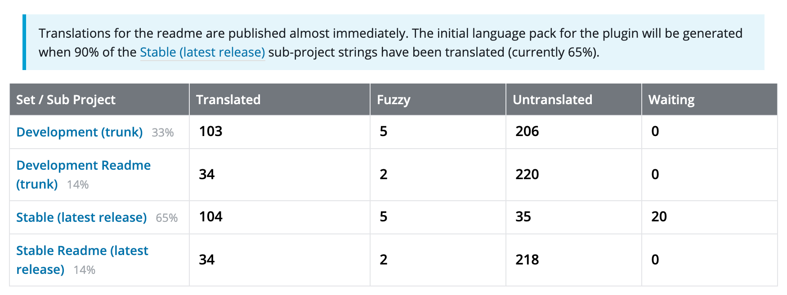The height and width of the screenshot is (295, 787).
Task: Select the 2 fuzzy count for Development Readme
Action: 382,174
